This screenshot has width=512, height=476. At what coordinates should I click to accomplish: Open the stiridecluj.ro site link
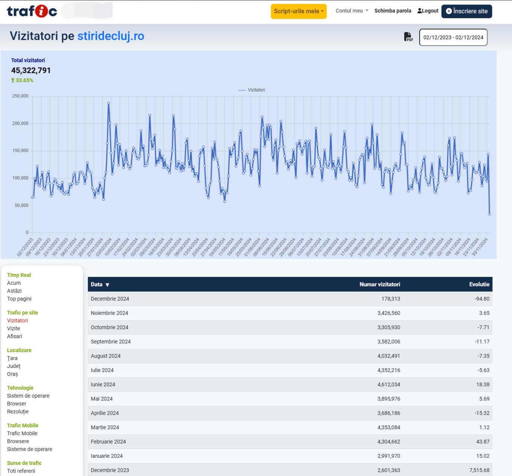pos(111,36)
